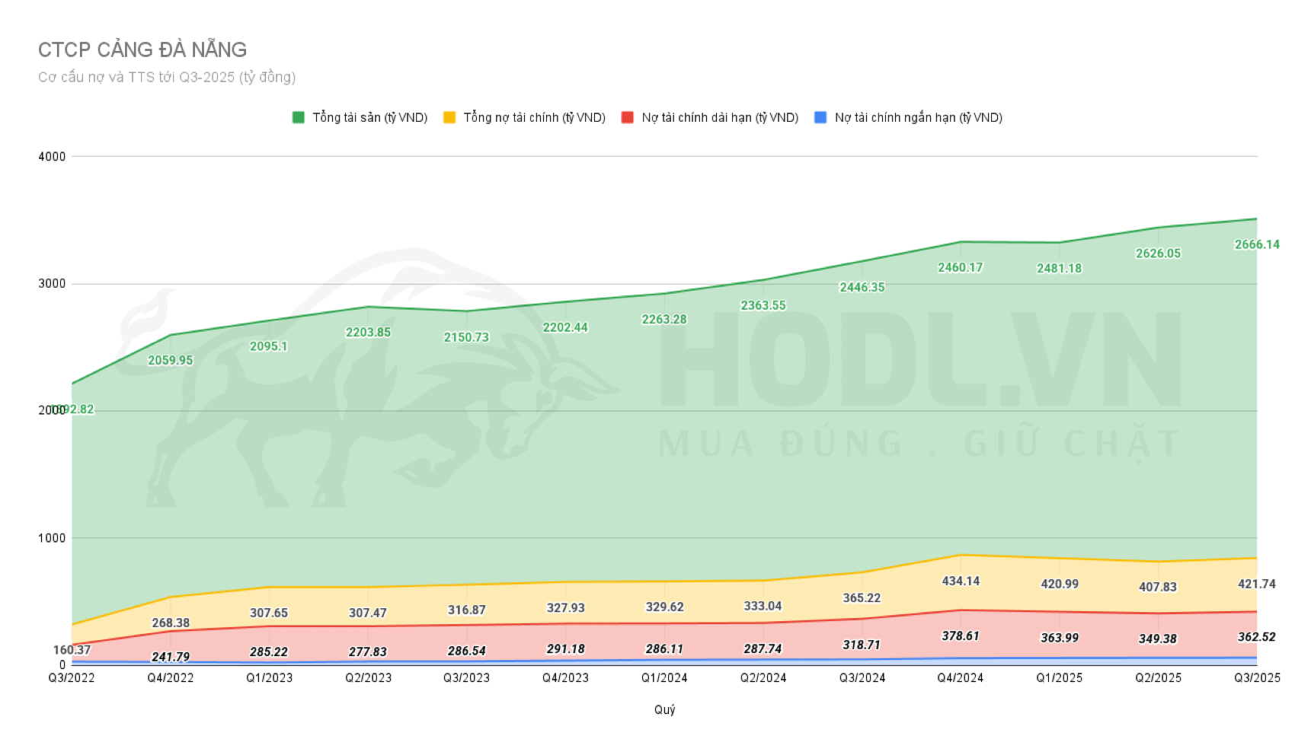Click the 2666.14 total assets data label
Screen dimensions: 1295x755
[1257, 244]
